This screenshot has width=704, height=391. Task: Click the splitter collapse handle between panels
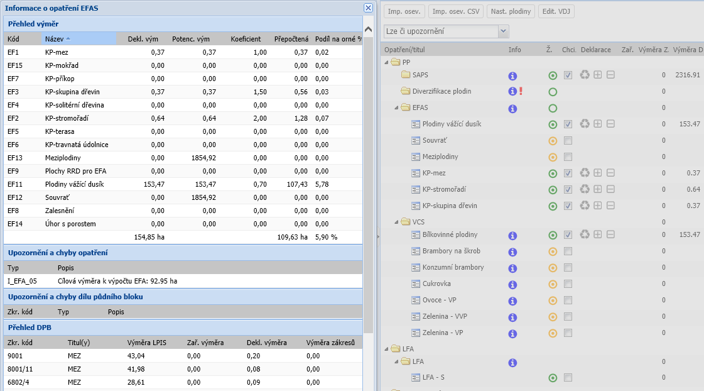pos(378,236)
